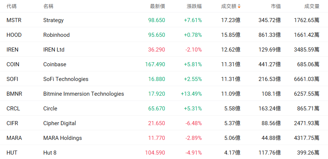
Task: Click the 名稱 column header
Action: 48,6
